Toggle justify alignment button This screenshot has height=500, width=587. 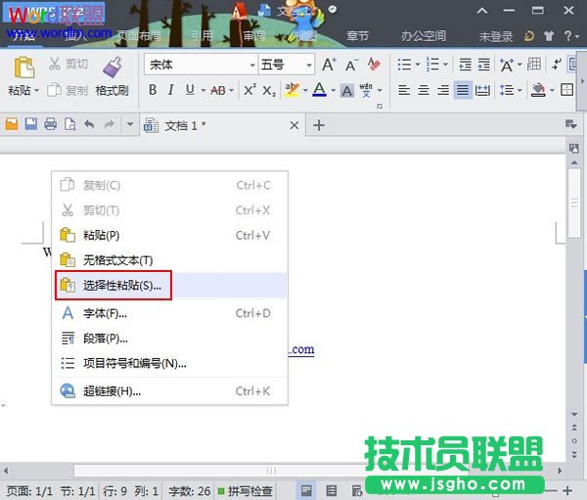[463, 90]
